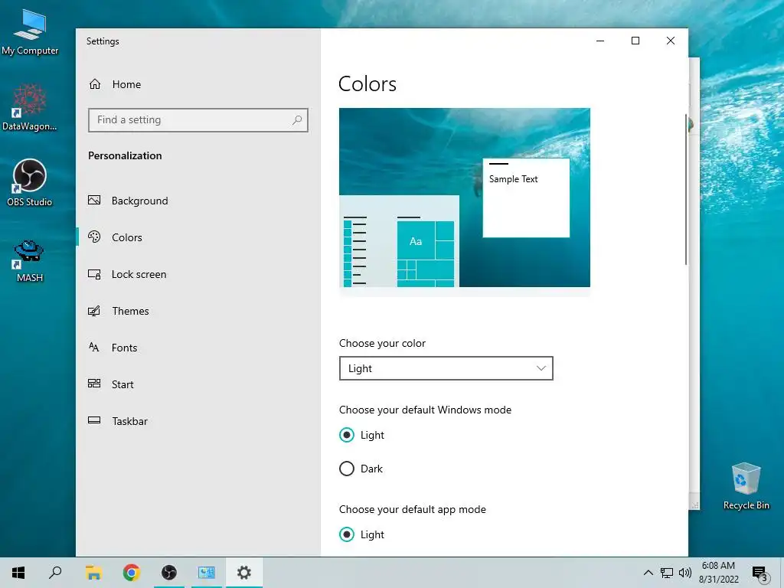
Task: Show hidden system tray icons
Action: pos(648,573)
